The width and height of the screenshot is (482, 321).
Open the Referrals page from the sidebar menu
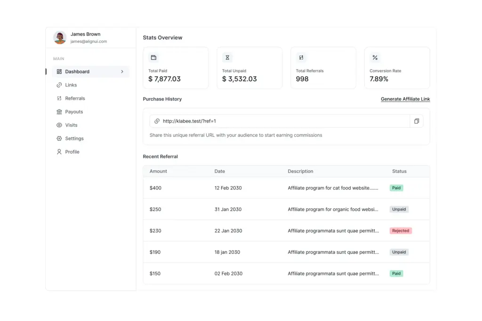point(76,98)
